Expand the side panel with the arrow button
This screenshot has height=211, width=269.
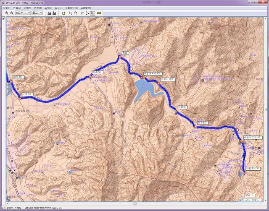3,18
